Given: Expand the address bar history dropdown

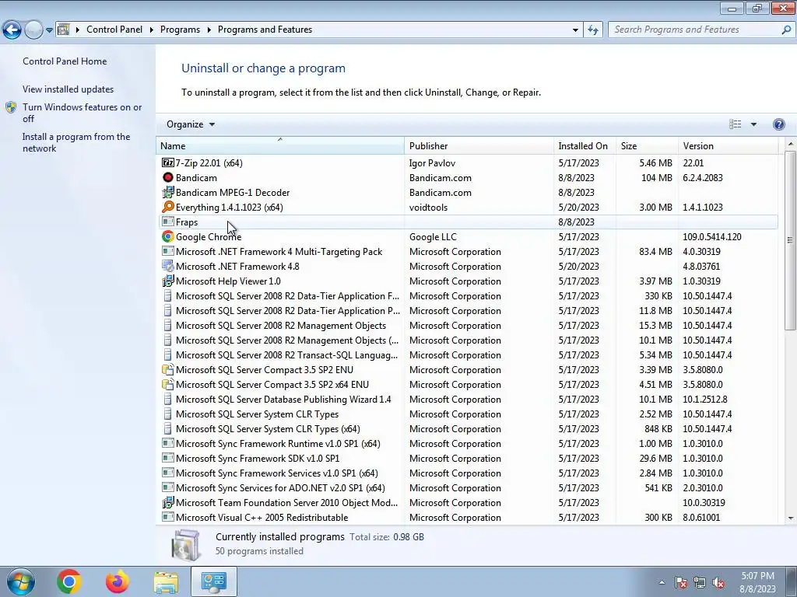Looking at the screenshot, I should 575,30.
